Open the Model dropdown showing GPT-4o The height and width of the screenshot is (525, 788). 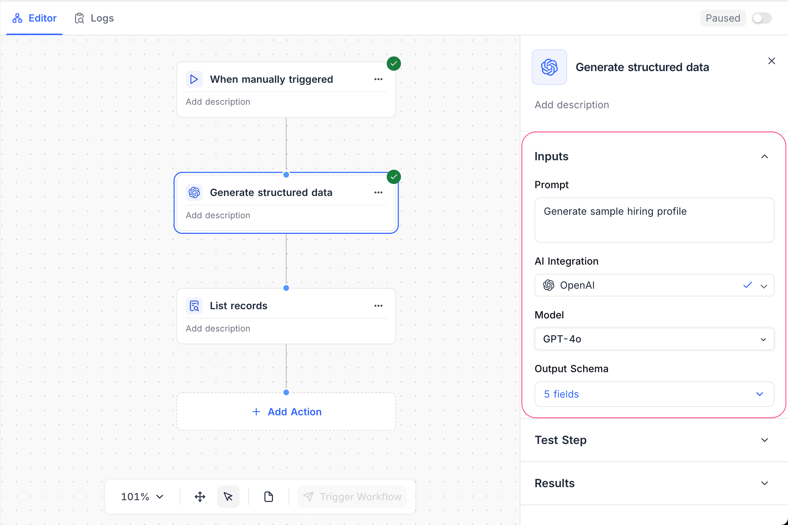coord(654,339)
